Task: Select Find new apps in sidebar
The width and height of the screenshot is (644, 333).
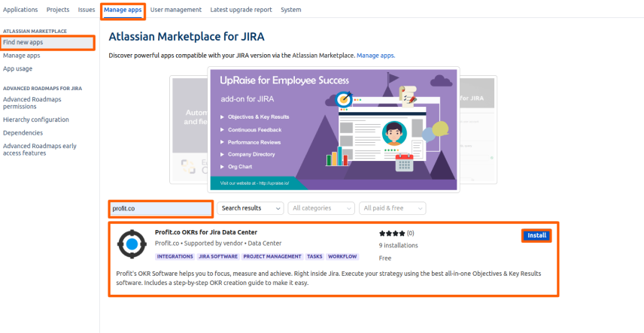Action: pos(47,42)
